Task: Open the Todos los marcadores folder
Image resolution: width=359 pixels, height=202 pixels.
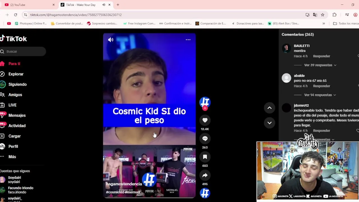Action: [x=346, y=24]
